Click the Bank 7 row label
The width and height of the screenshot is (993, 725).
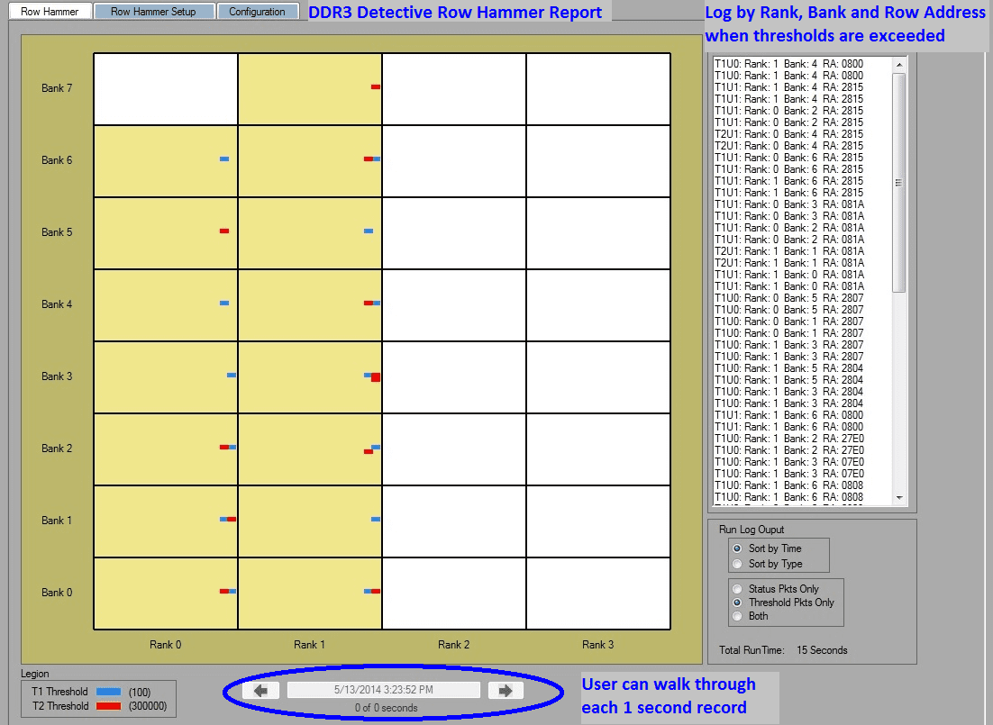tap(57, 88)
